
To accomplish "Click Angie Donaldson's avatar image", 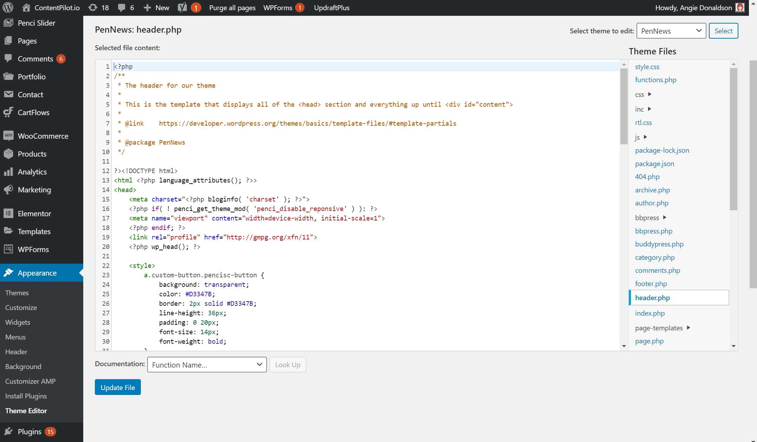I will (740, 7).
